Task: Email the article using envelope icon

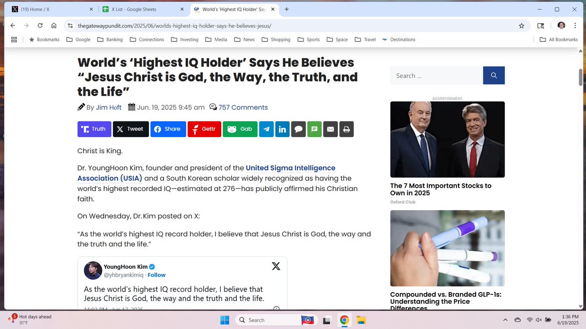Action: click(331, 129)
